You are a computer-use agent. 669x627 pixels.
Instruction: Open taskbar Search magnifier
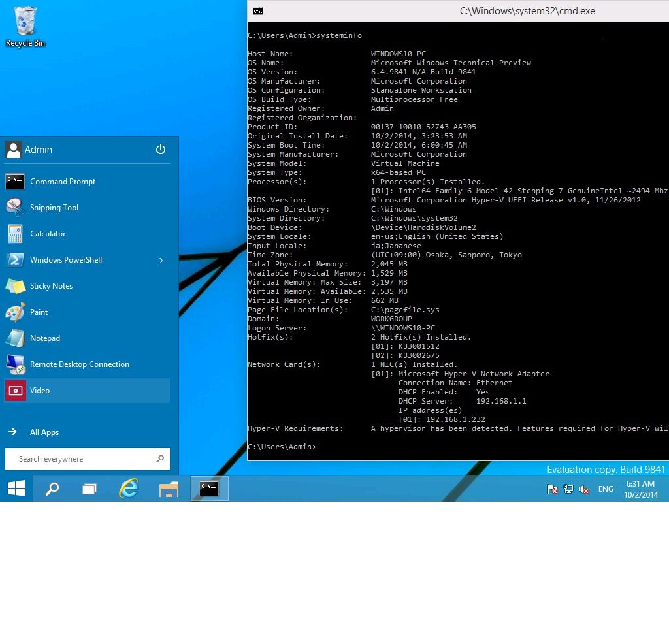point(52,489)
